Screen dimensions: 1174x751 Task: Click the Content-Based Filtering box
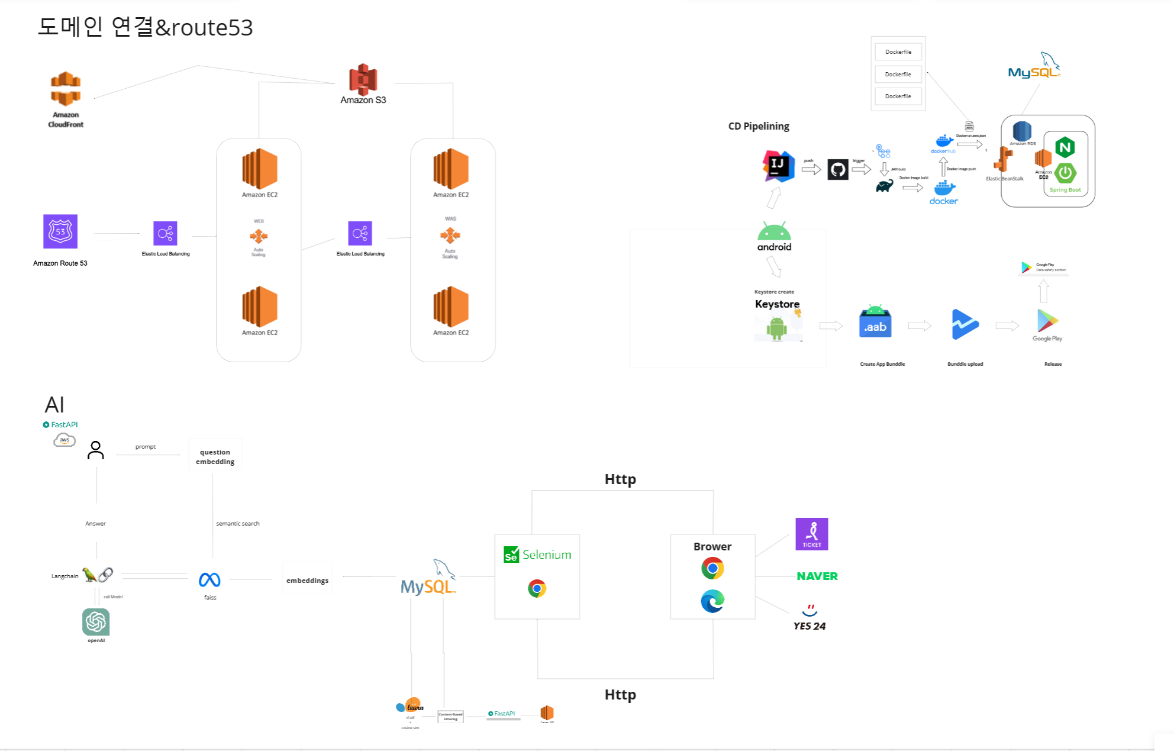(x=450, y=717)
